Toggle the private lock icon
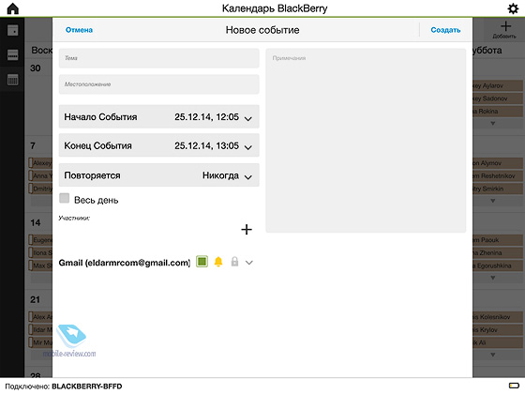 click(x=234, y=262)
